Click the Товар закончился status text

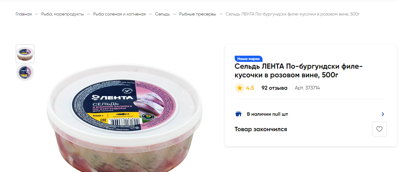coord(261,129)
